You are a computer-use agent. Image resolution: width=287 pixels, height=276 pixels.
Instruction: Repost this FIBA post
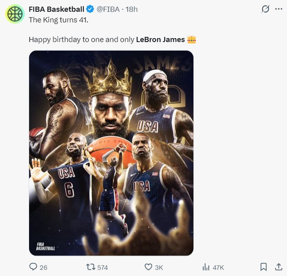coord(90,267)
